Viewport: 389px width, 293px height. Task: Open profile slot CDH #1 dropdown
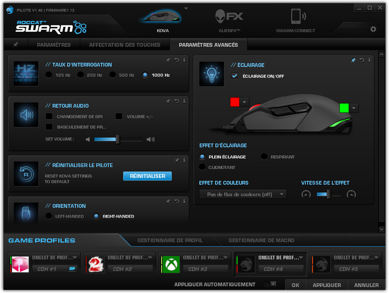tap(75, 257)
